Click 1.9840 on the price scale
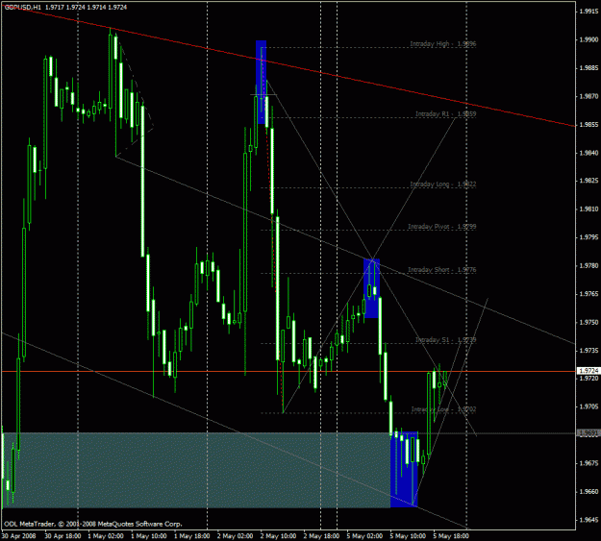The width and height of the screenshot is (601, 541). tap(589, 153)
